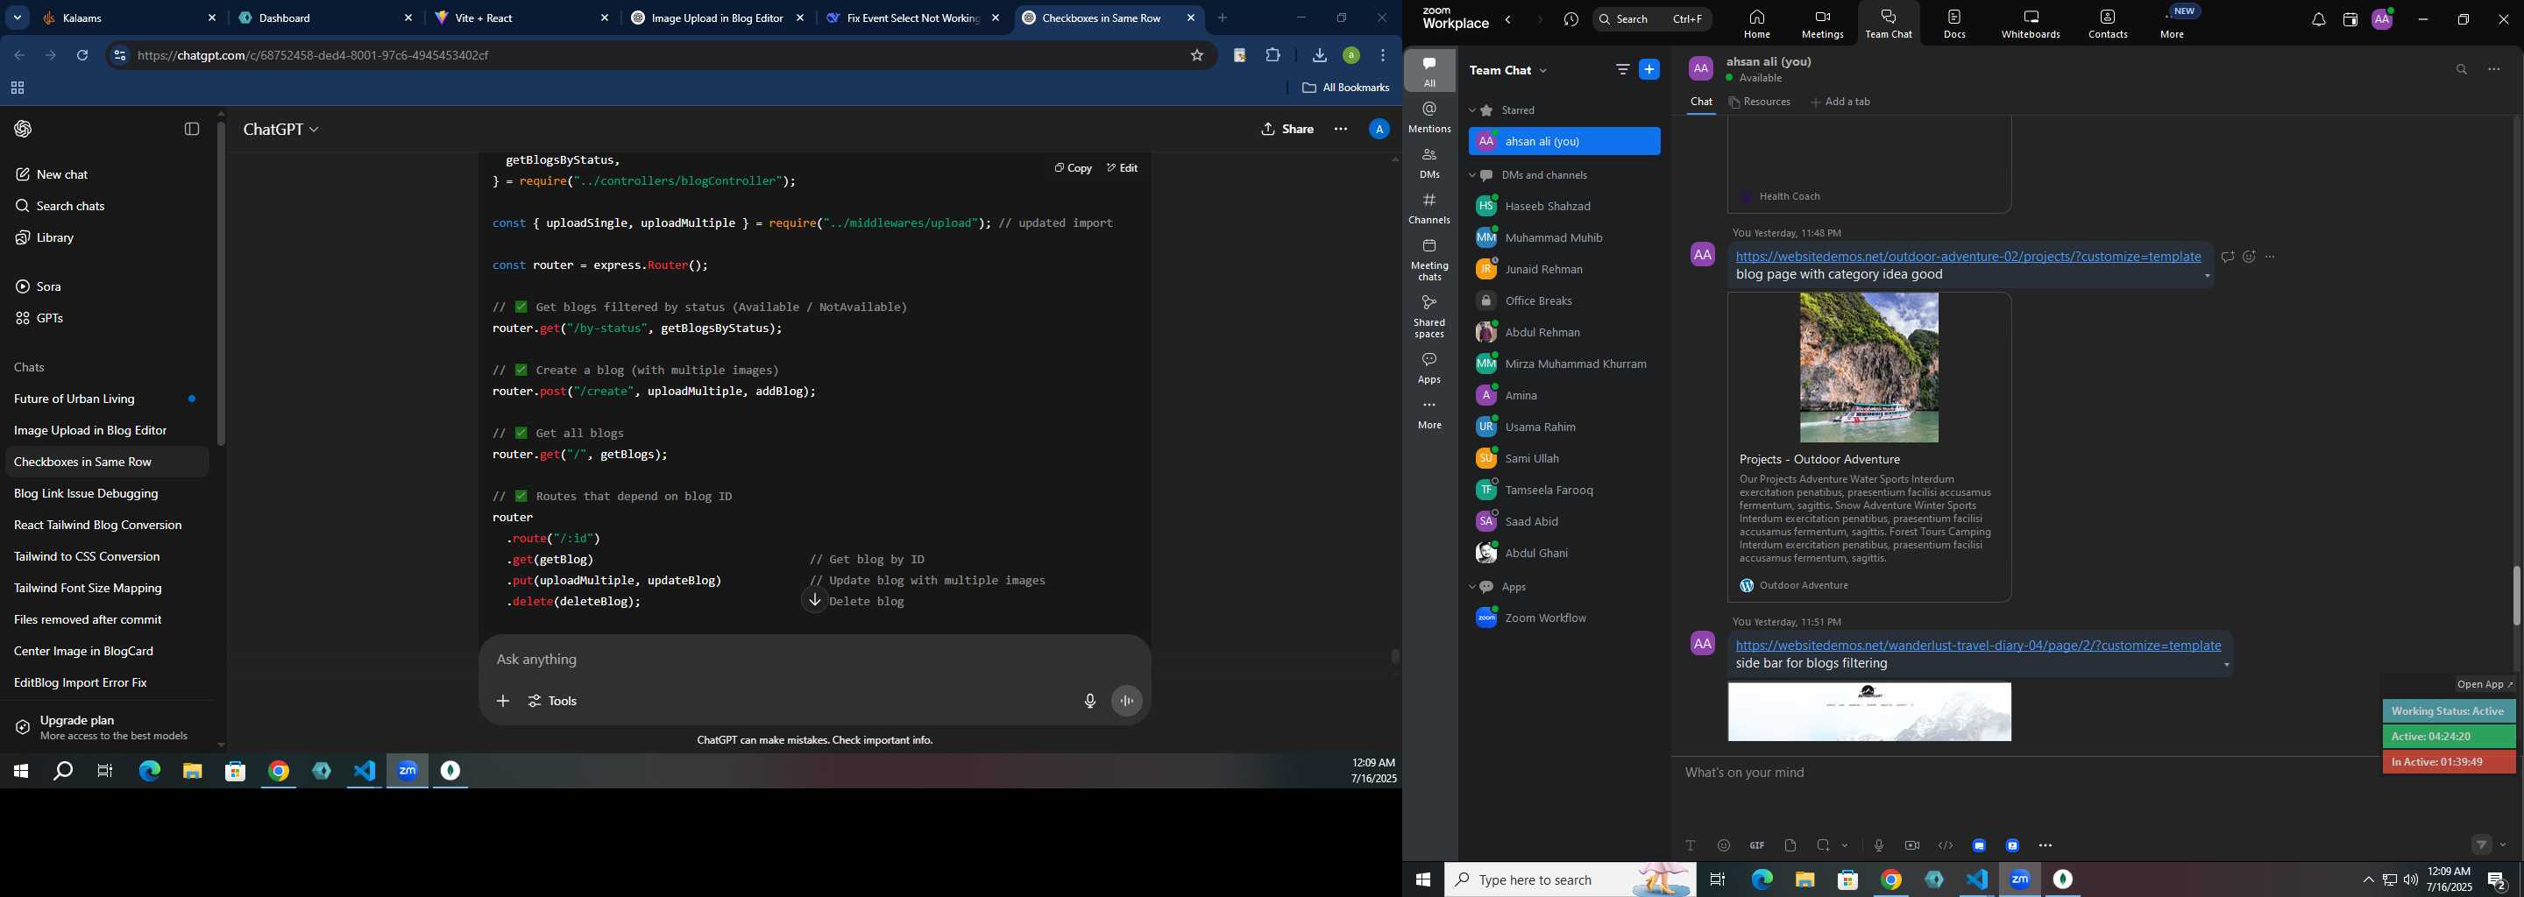Click Add a tab in Zoom chat
The width and height of the screenshot is (2524, 897).
(x=1840, y=102)
